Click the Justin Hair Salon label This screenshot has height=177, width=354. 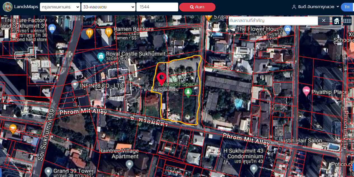pos(300,140)
